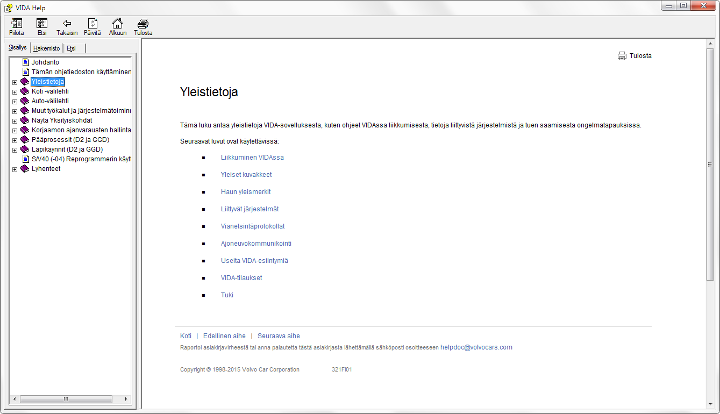The height and width of the screenshot is (414, 720).
Task: Select Johdanto in the contents tree
Action: [x=45, y=62]
